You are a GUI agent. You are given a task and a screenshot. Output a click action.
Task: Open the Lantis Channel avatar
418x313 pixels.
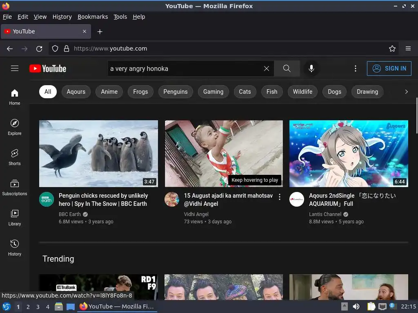tap(297, 199)
